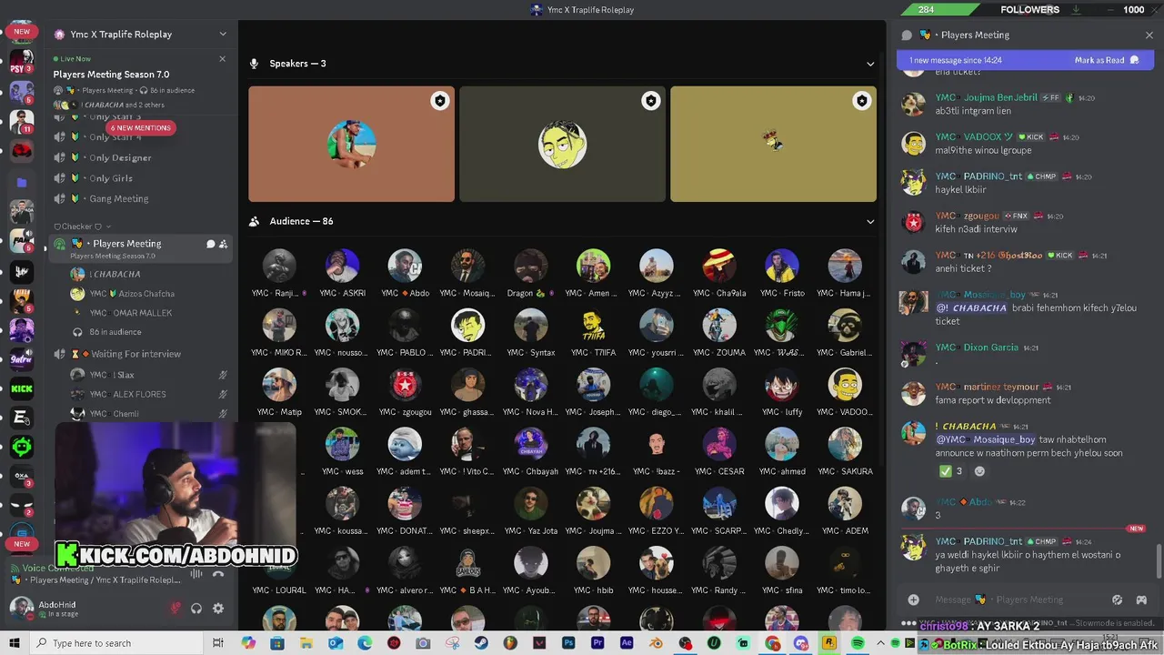Click audience member YMC zgougou avatar
Screen dimensions: 1164x655
[405, 385]
